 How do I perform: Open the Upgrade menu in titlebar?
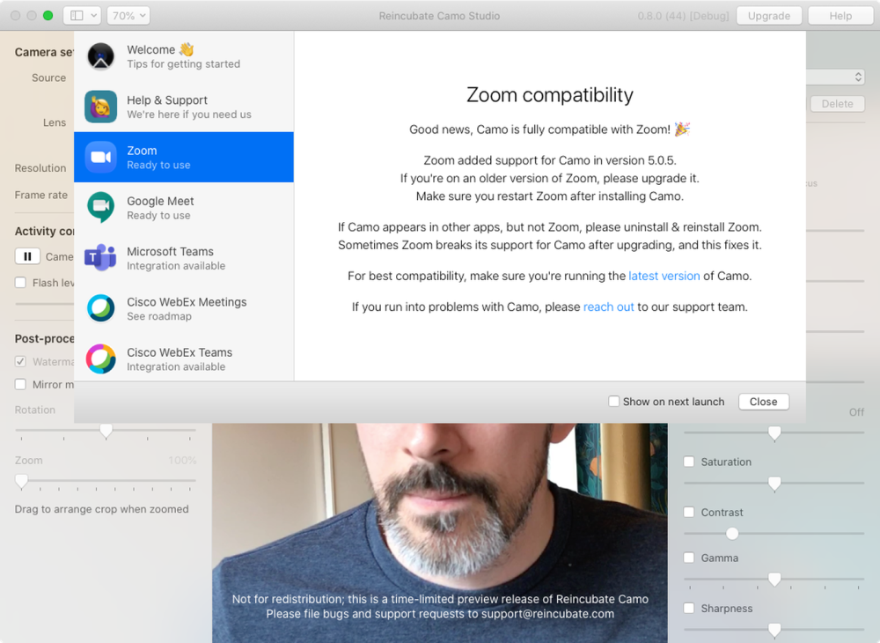click(768, 16)
